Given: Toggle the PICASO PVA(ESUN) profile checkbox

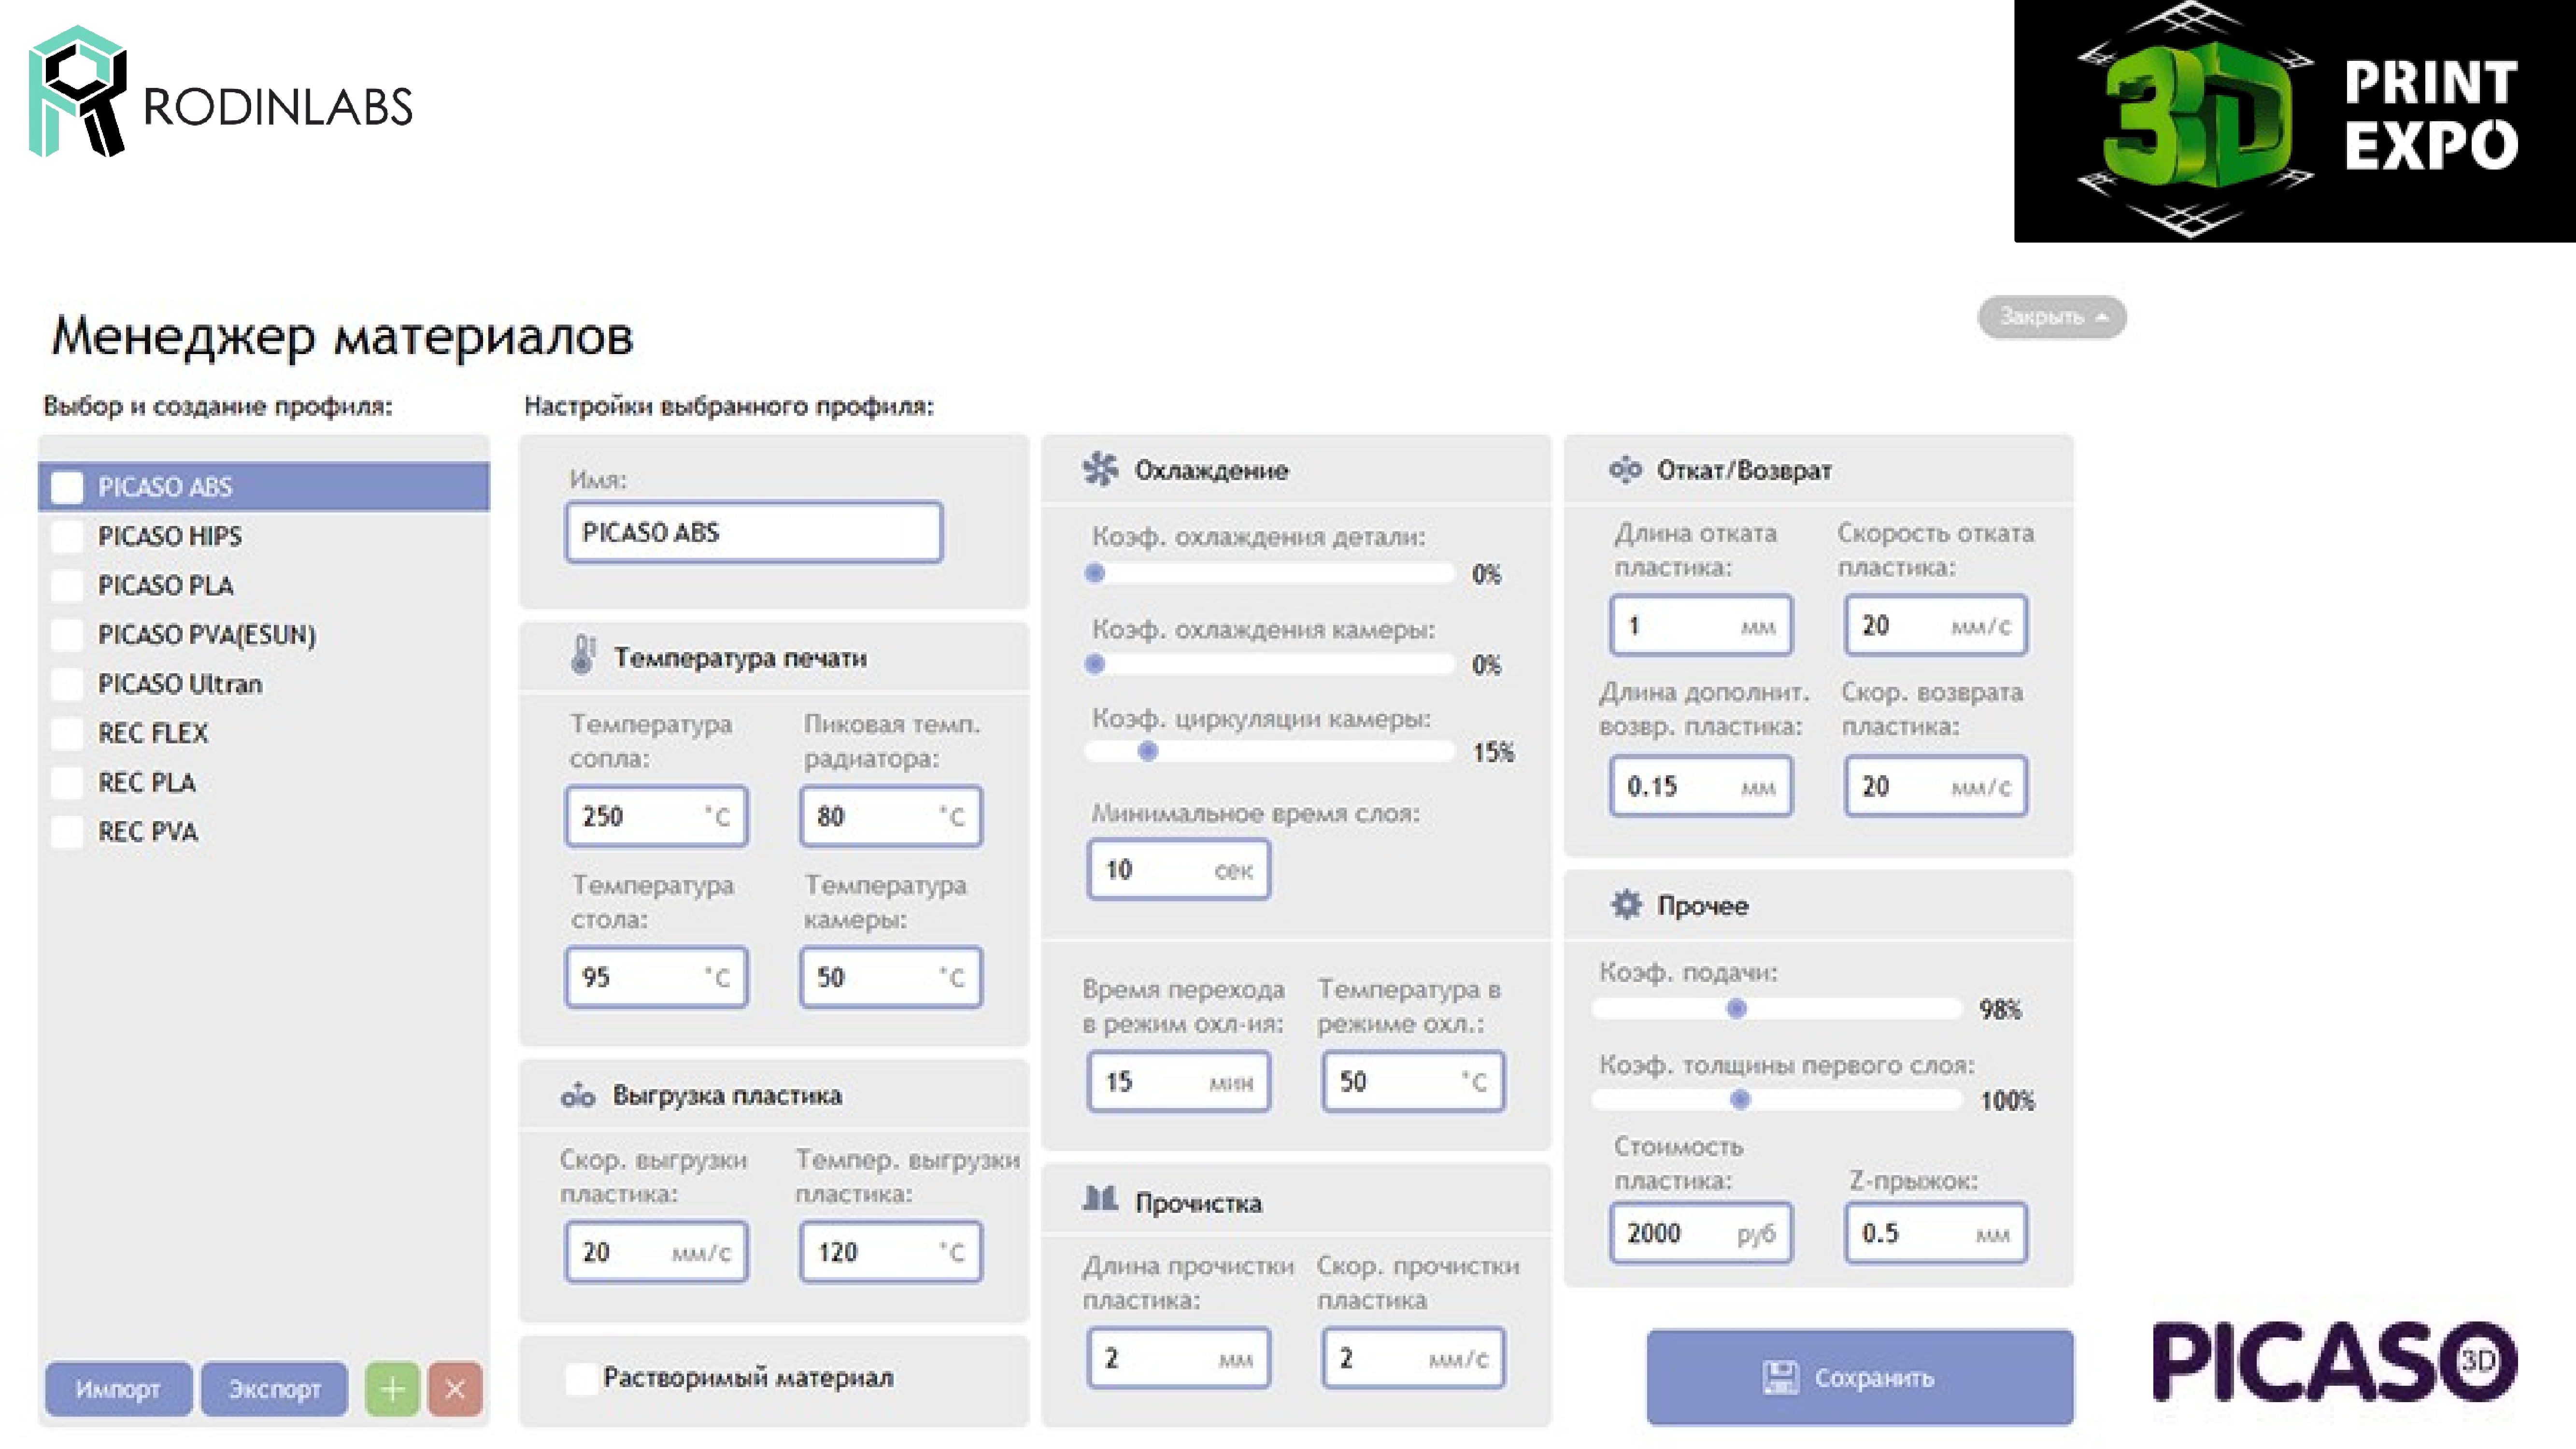Looking at the screenshot, I should coord(67,634).
